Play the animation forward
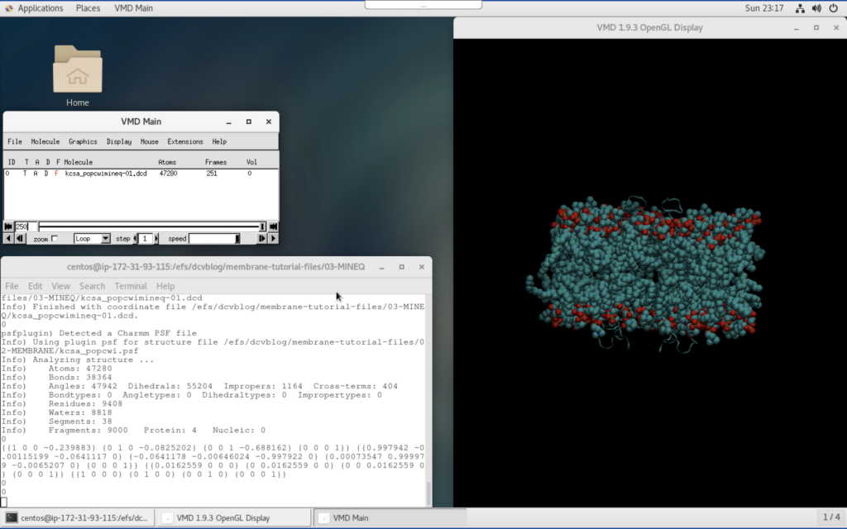 click(x=273, y=239)
